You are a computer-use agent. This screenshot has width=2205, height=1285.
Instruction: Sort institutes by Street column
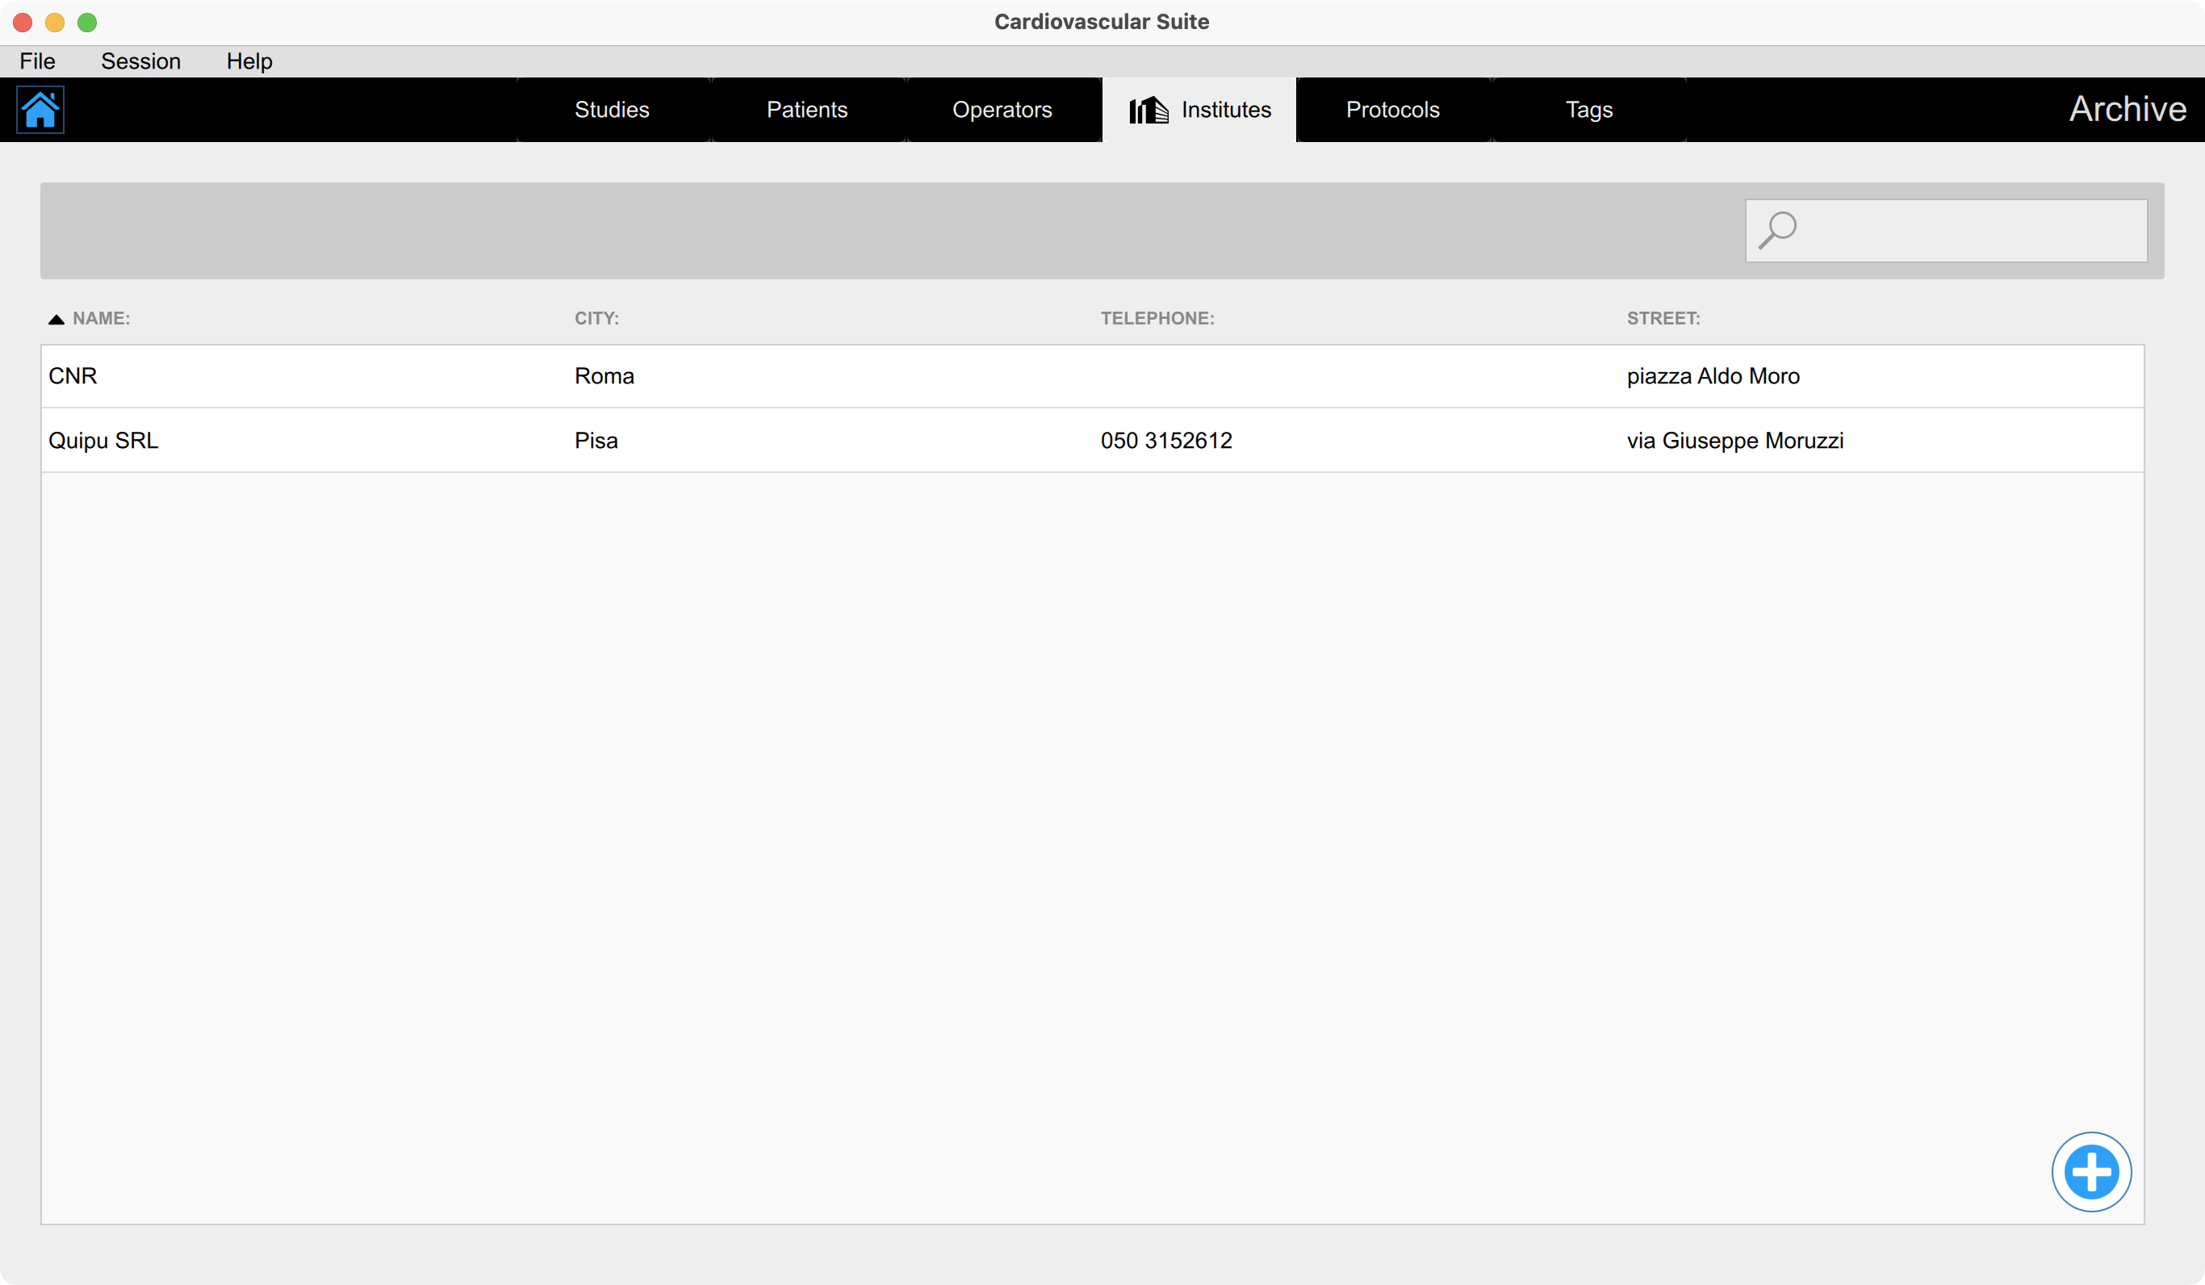click(1663, 319)
